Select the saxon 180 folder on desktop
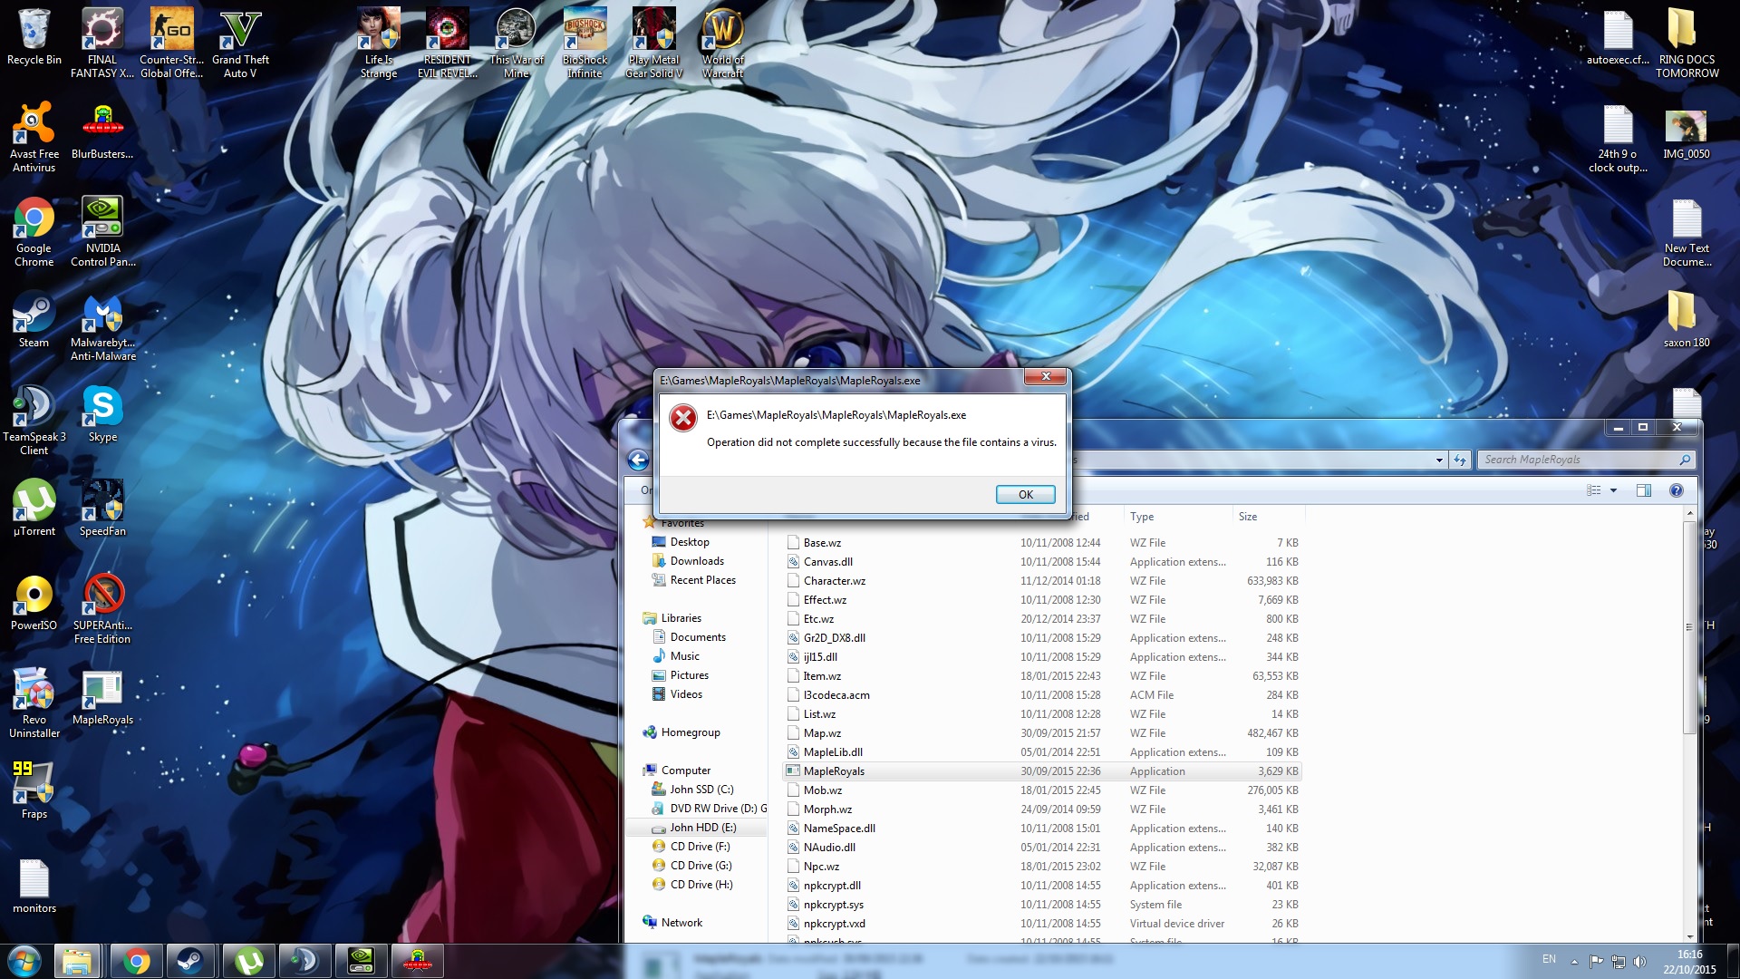The image size is (1740, 979). point(1687,320)
